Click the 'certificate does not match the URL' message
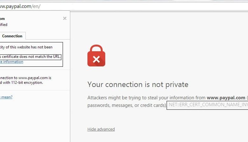248x142 pixels. click(x=31, y=57)
